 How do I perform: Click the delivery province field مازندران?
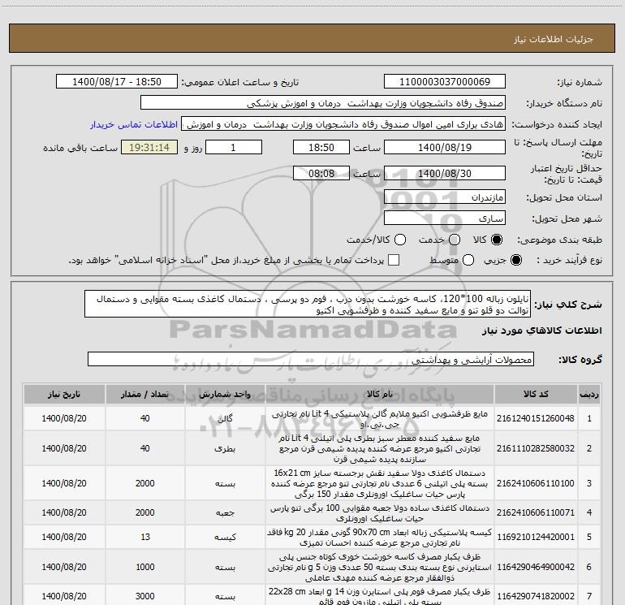(445, 197)
